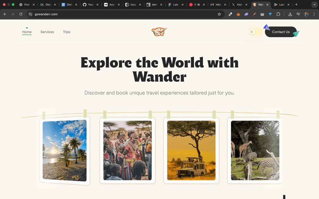Click the view site information icon

[30, 14]
